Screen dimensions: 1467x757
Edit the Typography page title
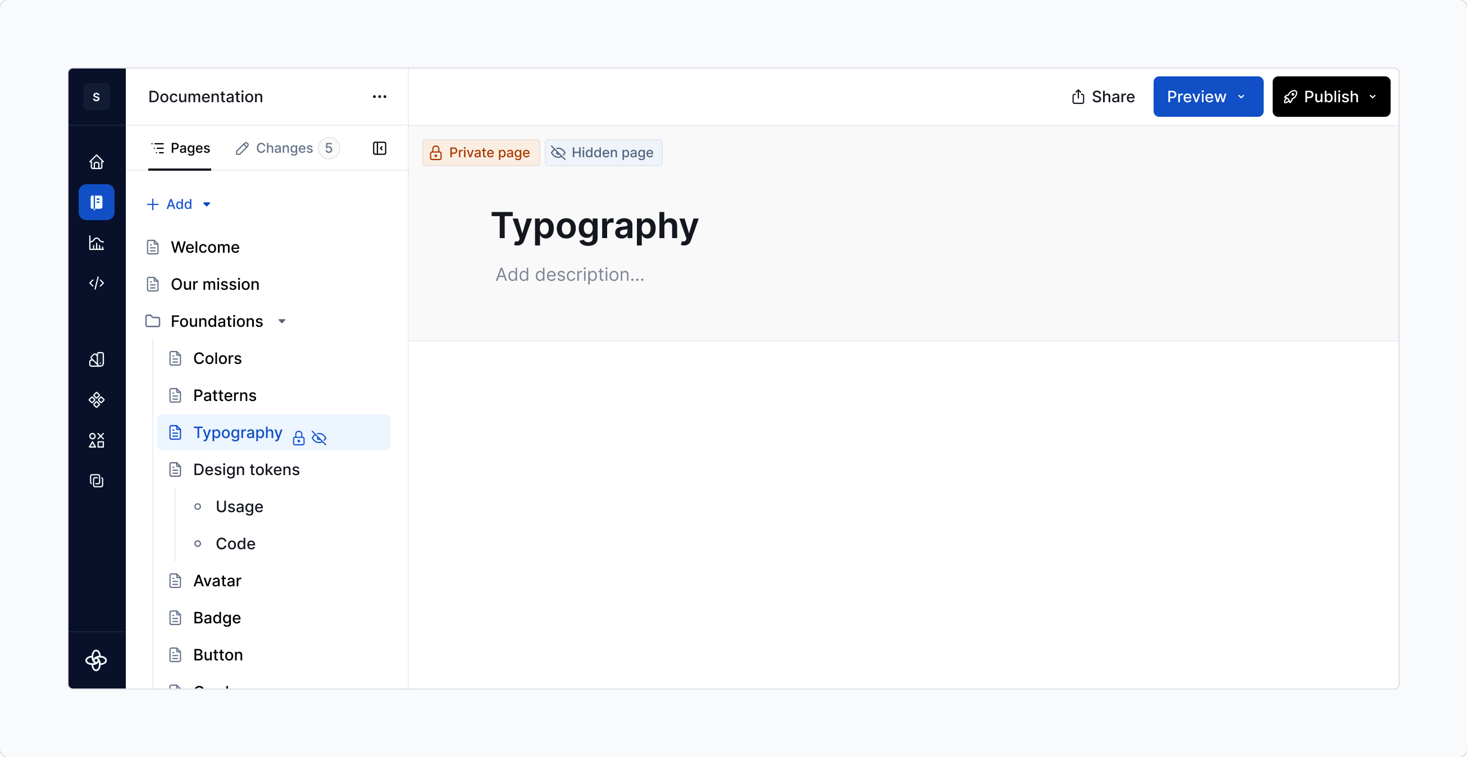(595, 226)
